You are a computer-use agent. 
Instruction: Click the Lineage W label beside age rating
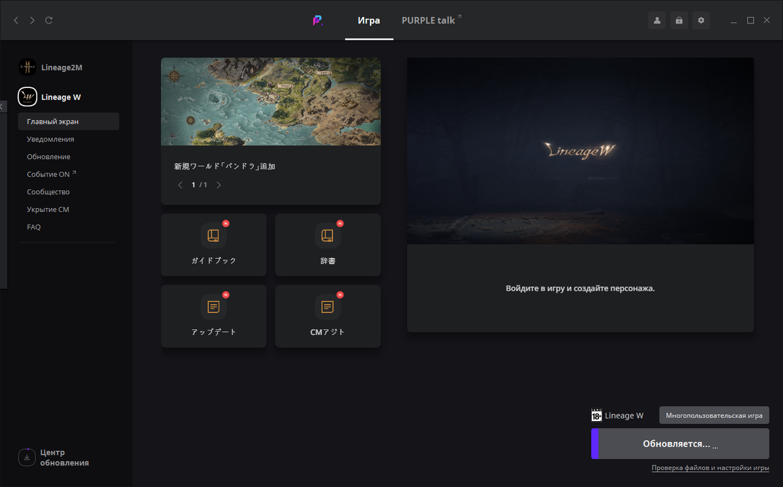click(624, 415)
